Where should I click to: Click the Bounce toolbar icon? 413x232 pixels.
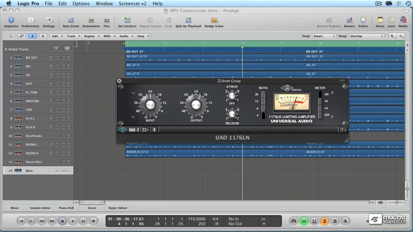[x=349, y=22]
